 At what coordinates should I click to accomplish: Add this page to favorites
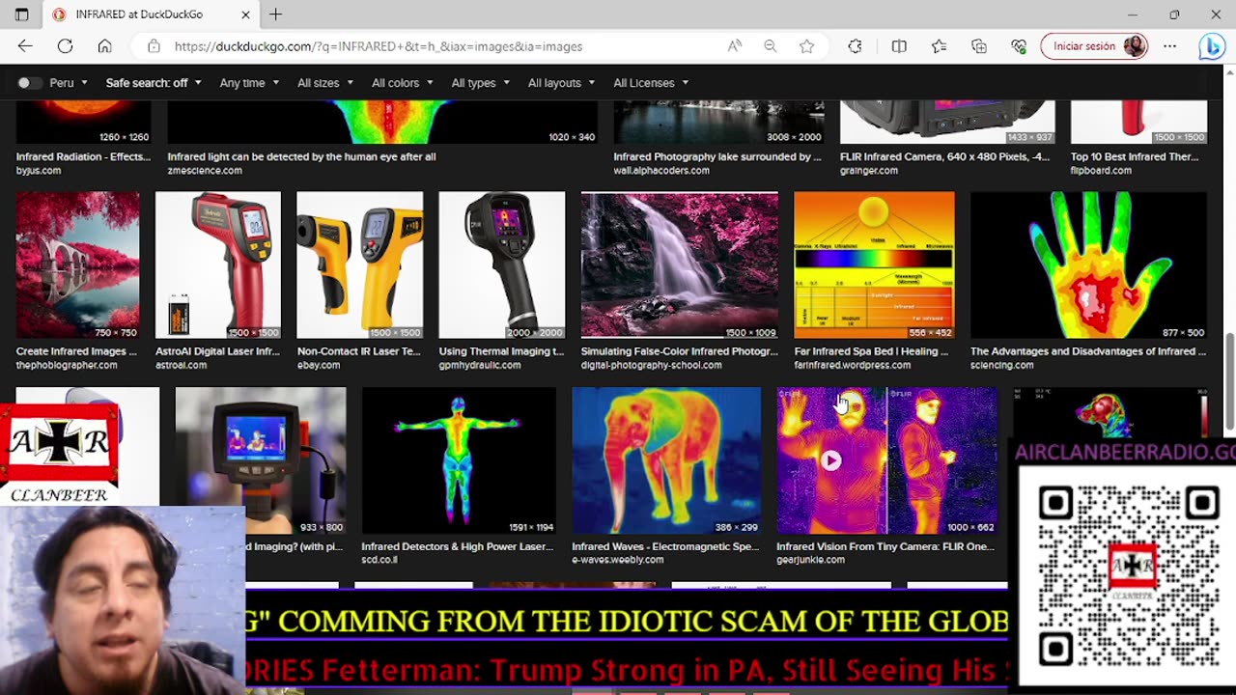pyautogui.click(x=806, y=46)
